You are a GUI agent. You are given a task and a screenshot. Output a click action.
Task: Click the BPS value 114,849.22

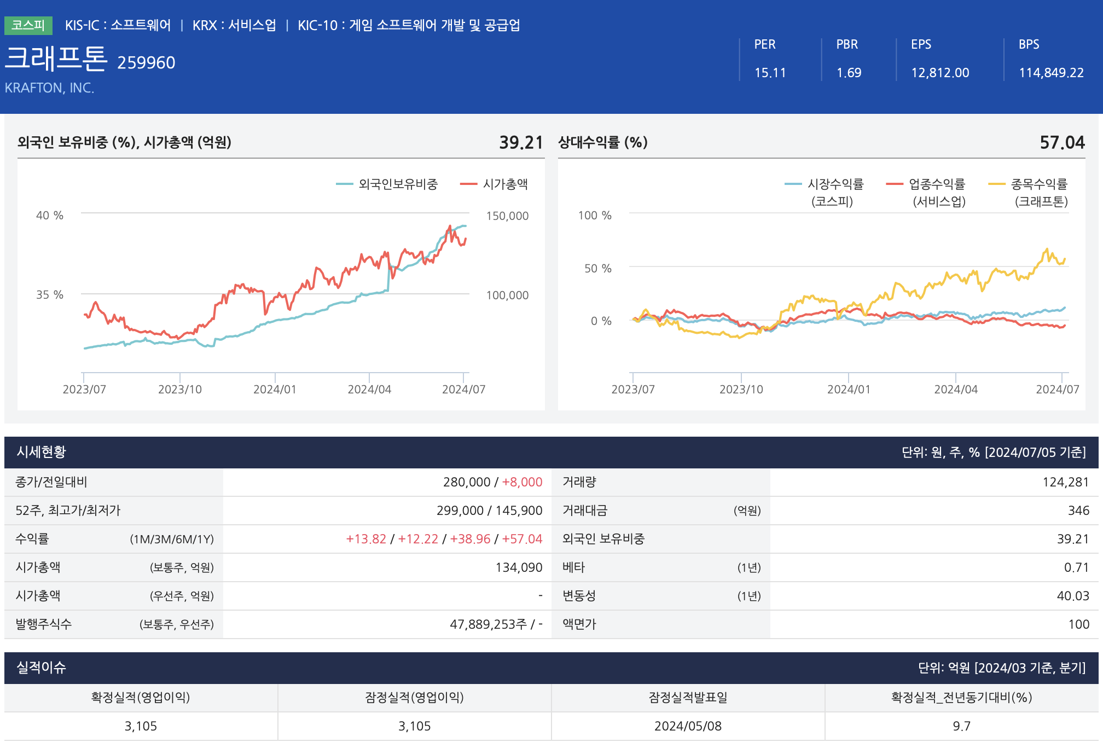[1050, 73]
